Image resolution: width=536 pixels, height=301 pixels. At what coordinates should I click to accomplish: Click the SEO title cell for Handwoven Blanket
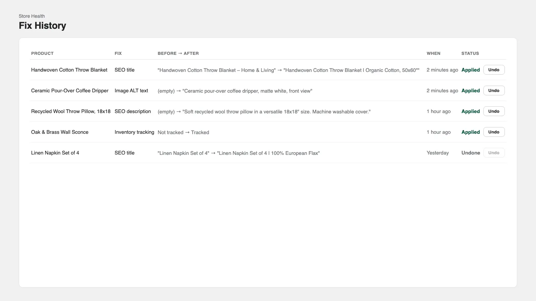click(x=125, y=70)
